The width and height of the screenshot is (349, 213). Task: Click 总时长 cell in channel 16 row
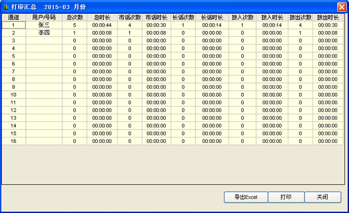(x=102, y=141)
